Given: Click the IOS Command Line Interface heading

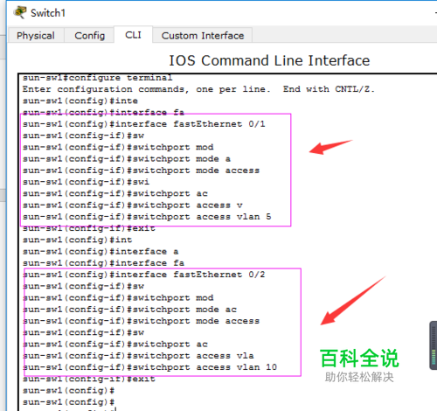Looking at the screenshot, I should click(269, 60).
